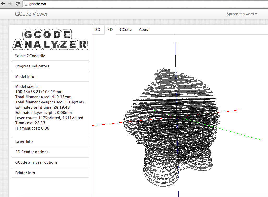
Task: Click the page icon beside gcode.ws URL
Action: (x=26, y=4)
